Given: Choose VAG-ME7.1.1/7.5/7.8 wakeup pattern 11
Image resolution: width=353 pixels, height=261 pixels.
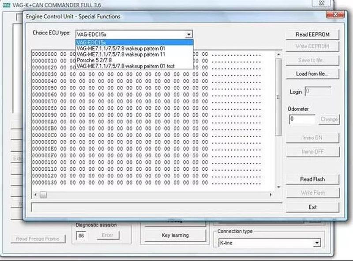Looking at the screenshot, I should coord(135,54).
